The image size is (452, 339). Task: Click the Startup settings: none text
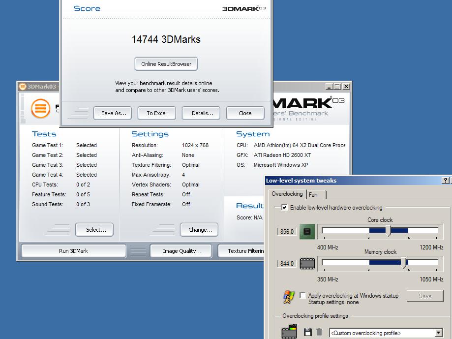pyautogui.click(x=333, y=302)
